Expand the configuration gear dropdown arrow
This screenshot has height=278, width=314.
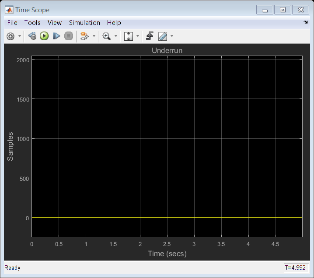19,36
